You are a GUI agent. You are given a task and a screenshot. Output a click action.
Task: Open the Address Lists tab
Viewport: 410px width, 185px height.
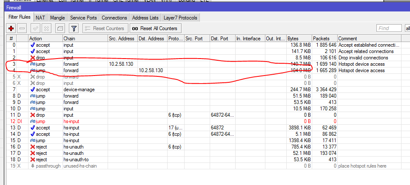click(145, 18)
